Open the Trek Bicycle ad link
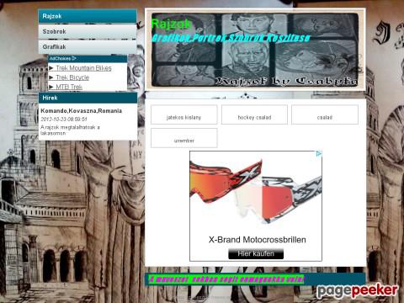Screen dimensions: 404x303 tap(72, 77)
